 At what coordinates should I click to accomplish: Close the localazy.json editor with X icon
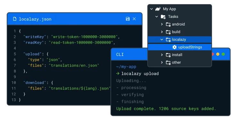click(134, 19)
